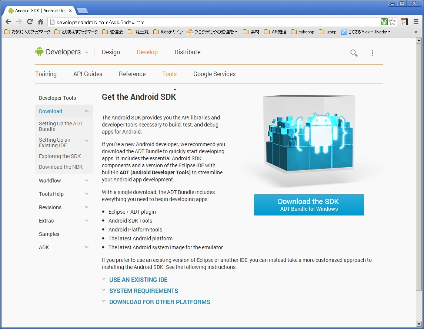Screen dimensions: 424x329
Task: Click the Get the Android SDK heading
Action: pyautogui.click(x=139, y=97)
